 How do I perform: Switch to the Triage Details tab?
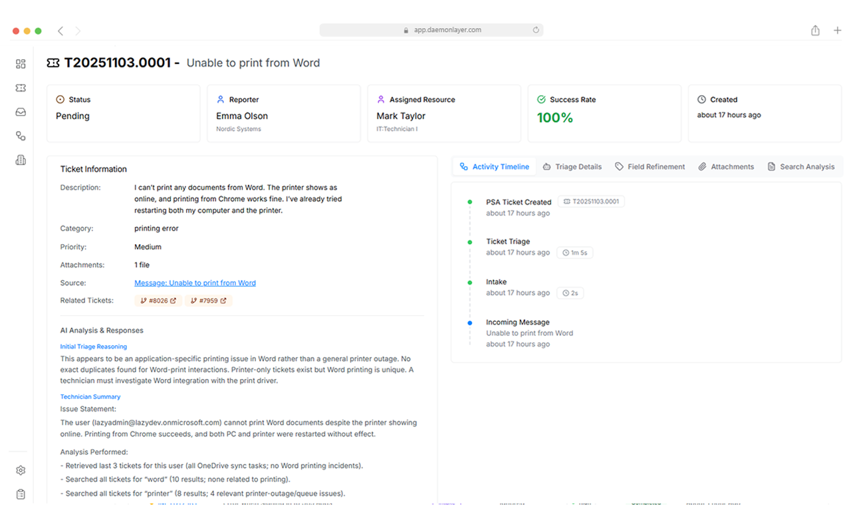pos(572,167)
